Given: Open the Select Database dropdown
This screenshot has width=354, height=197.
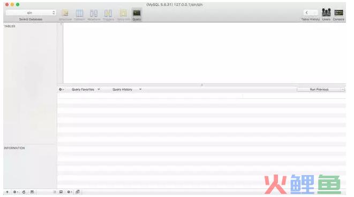Looking at the screenshot, I should [31, 13].
